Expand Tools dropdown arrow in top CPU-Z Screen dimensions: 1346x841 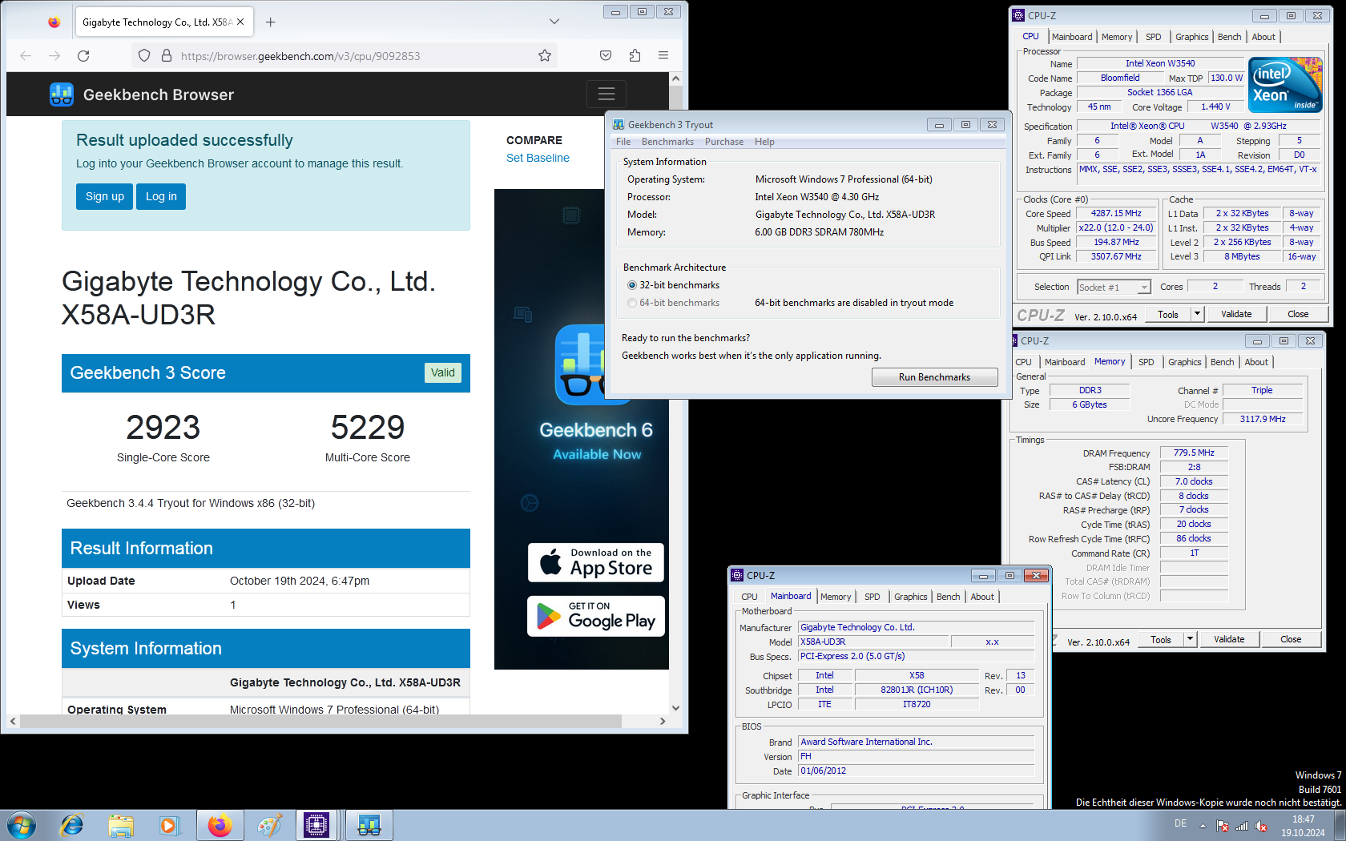click(1198, 314)
